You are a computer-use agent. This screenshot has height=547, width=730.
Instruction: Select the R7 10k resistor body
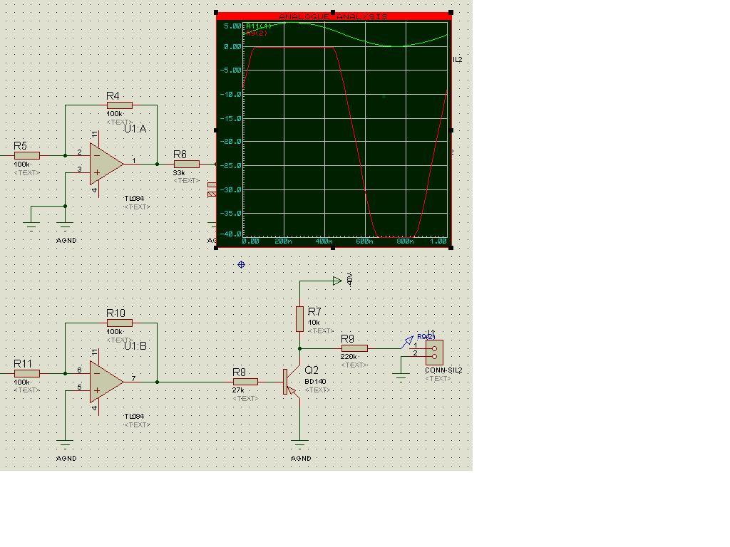(x=299, y=318)
